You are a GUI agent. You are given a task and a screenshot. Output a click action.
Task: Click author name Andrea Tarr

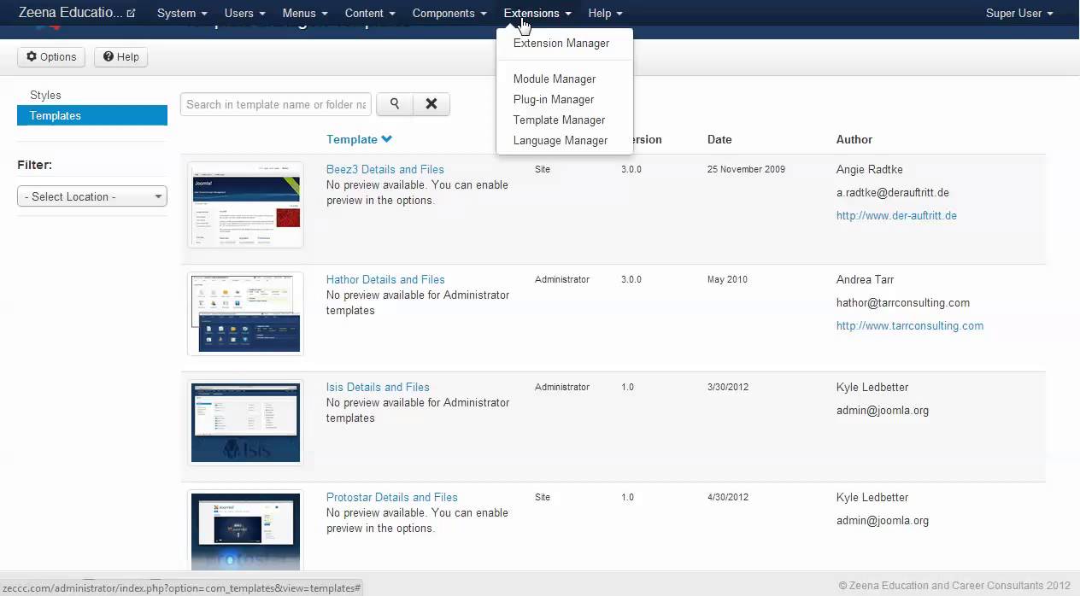[x=866, y=279]
